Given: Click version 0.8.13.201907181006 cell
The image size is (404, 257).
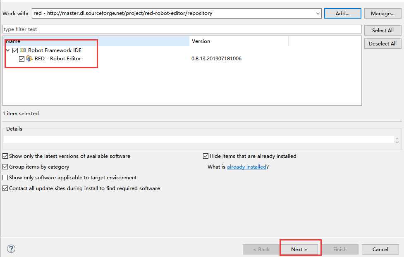Looking at the screenshot, I should click(x=216, y=58).
